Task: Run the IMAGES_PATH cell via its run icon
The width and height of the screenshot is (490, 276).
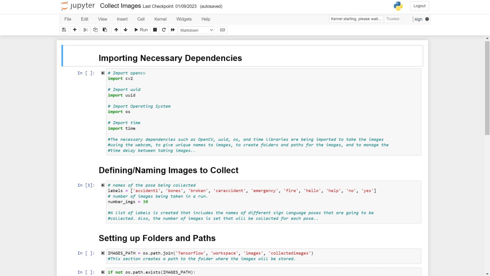Action: 103,253
